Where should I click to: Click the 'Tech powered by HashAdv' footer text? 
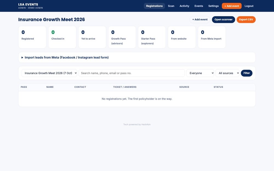(137, 124)
